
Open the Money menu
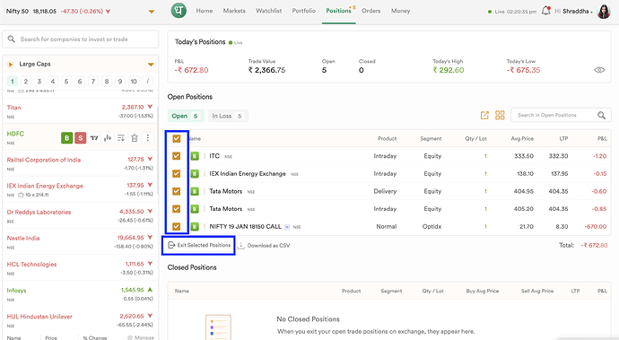click(x=400, y=11)
